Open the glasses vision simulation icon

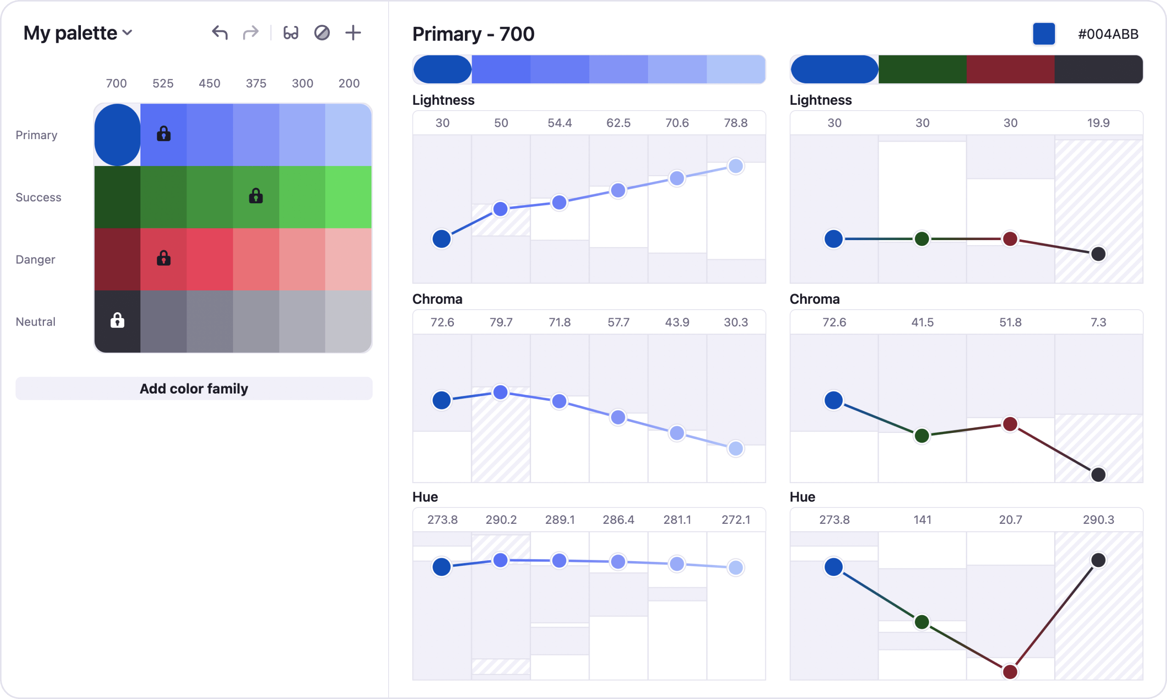[x=290, y=33]
